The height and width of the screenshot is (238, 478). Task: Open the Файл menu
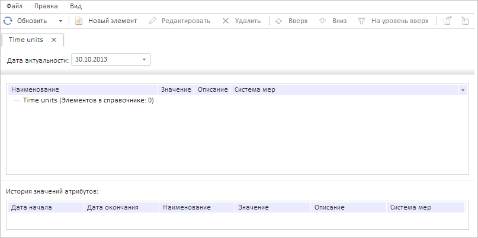[x=14, y=6]
